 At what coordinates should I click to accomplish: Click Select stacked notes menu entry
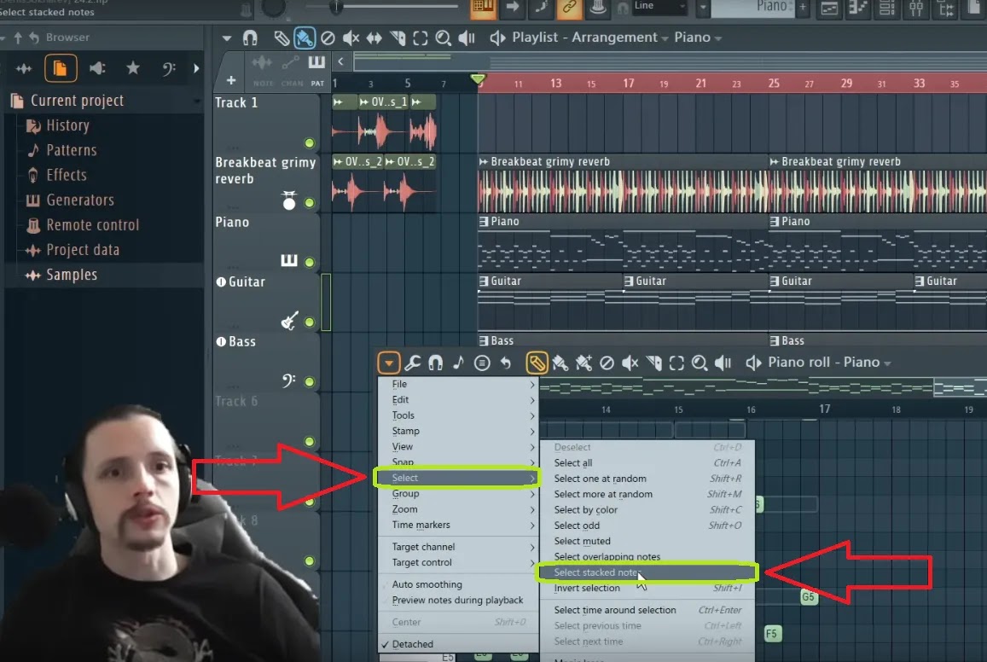pos(647,572)
